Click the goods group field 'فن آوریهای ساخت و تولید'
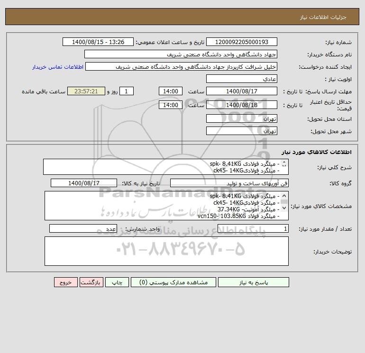365x353 pixels. pos(229,183)
